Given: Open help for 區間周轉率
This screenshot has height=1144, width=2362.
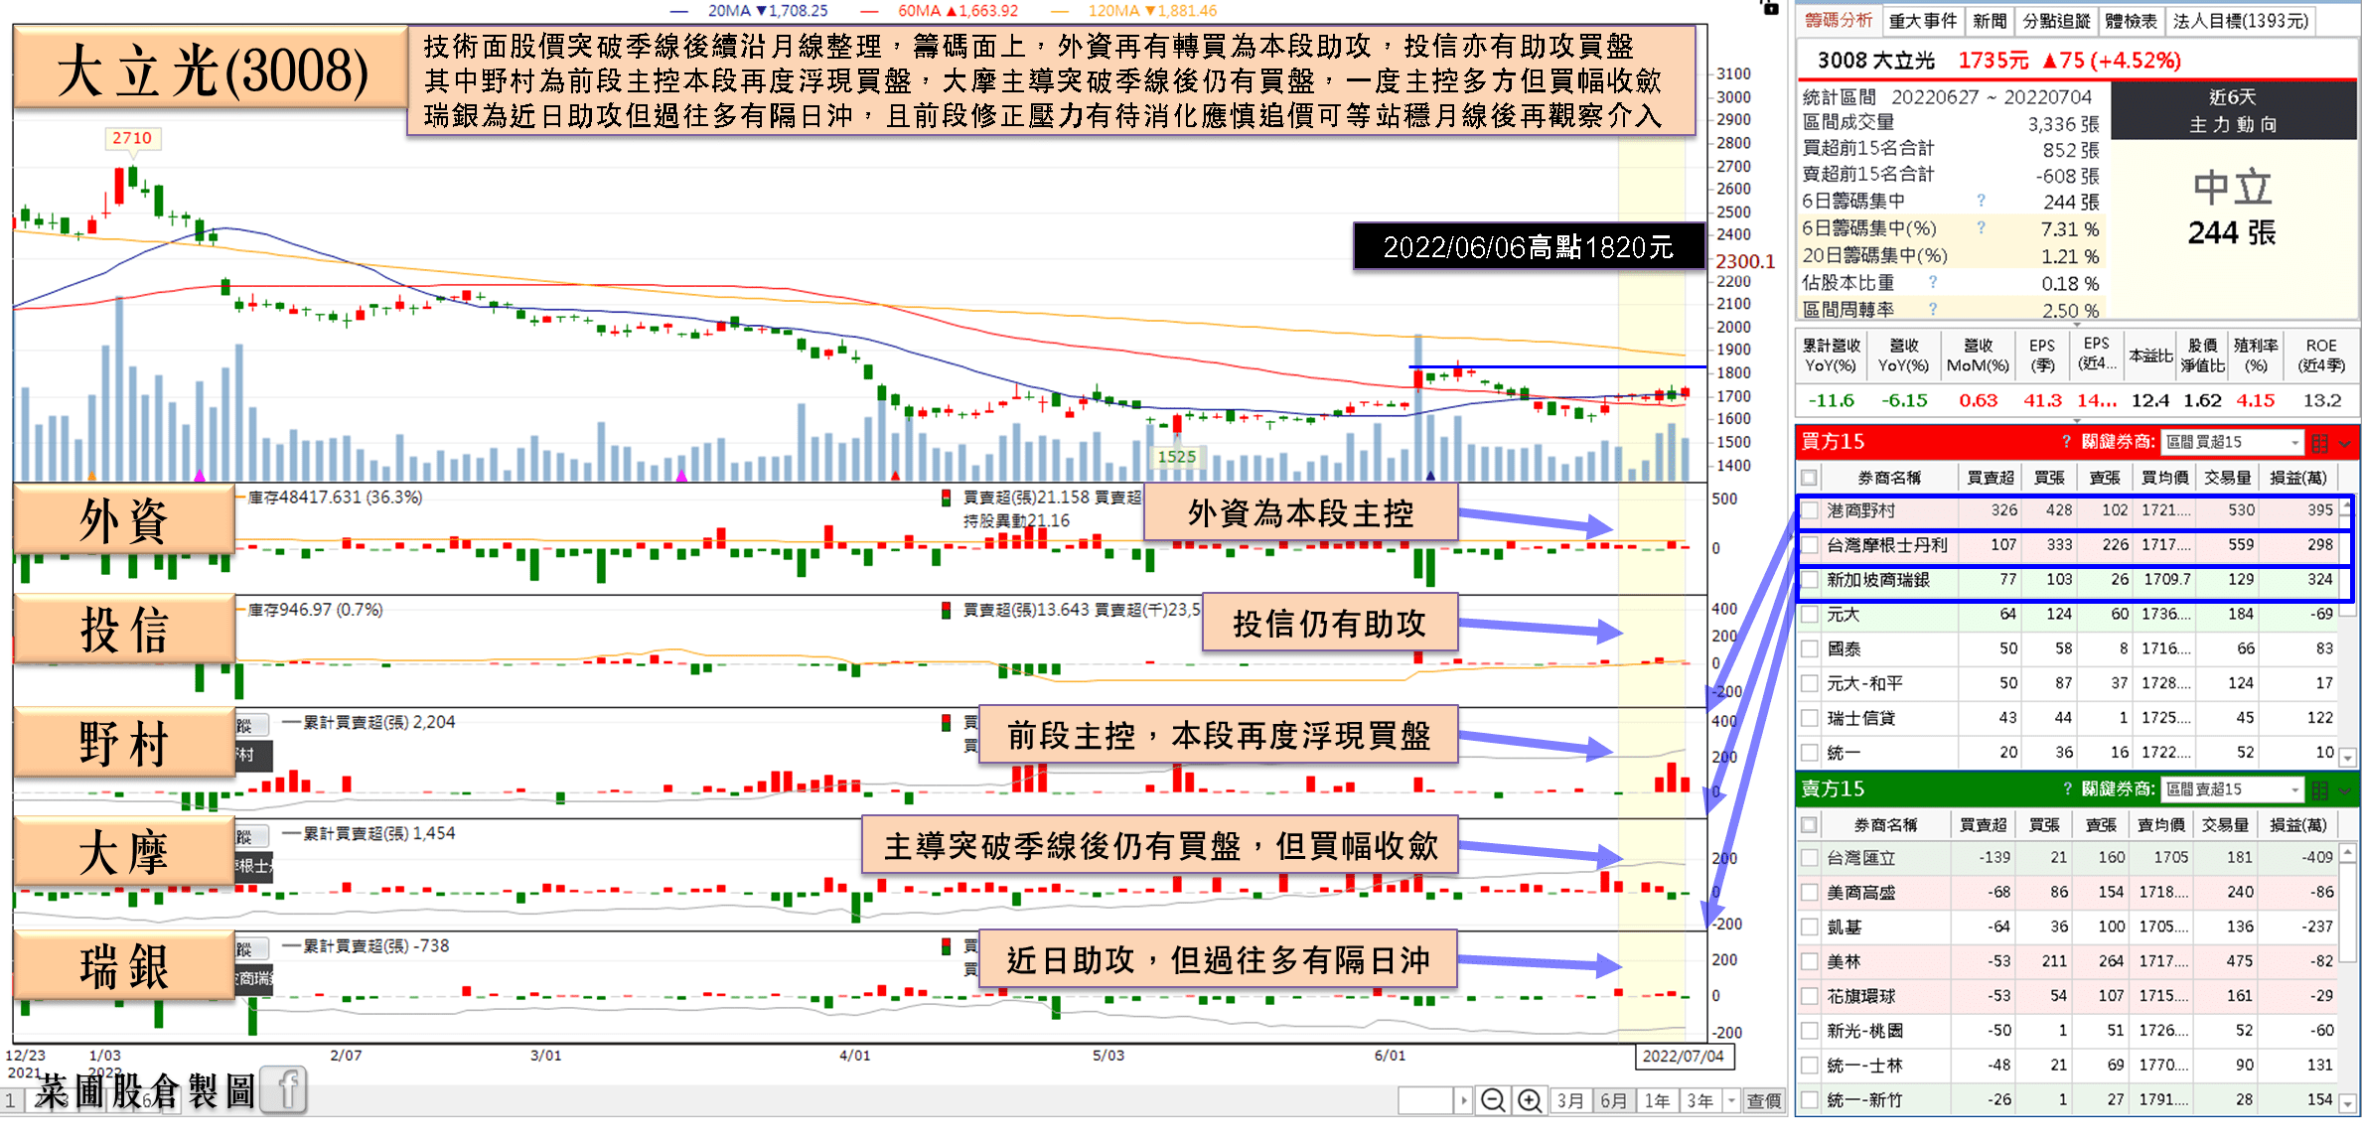Looking at the screenshot, I should coord(1933,309).
